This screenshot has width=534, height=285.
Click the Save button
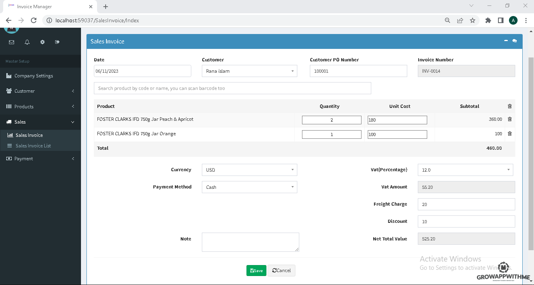click(256, 270)
